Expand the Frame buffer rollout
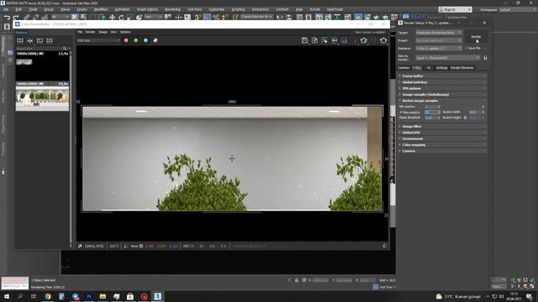Screen dimensions: 538x302 coord(442,76)
